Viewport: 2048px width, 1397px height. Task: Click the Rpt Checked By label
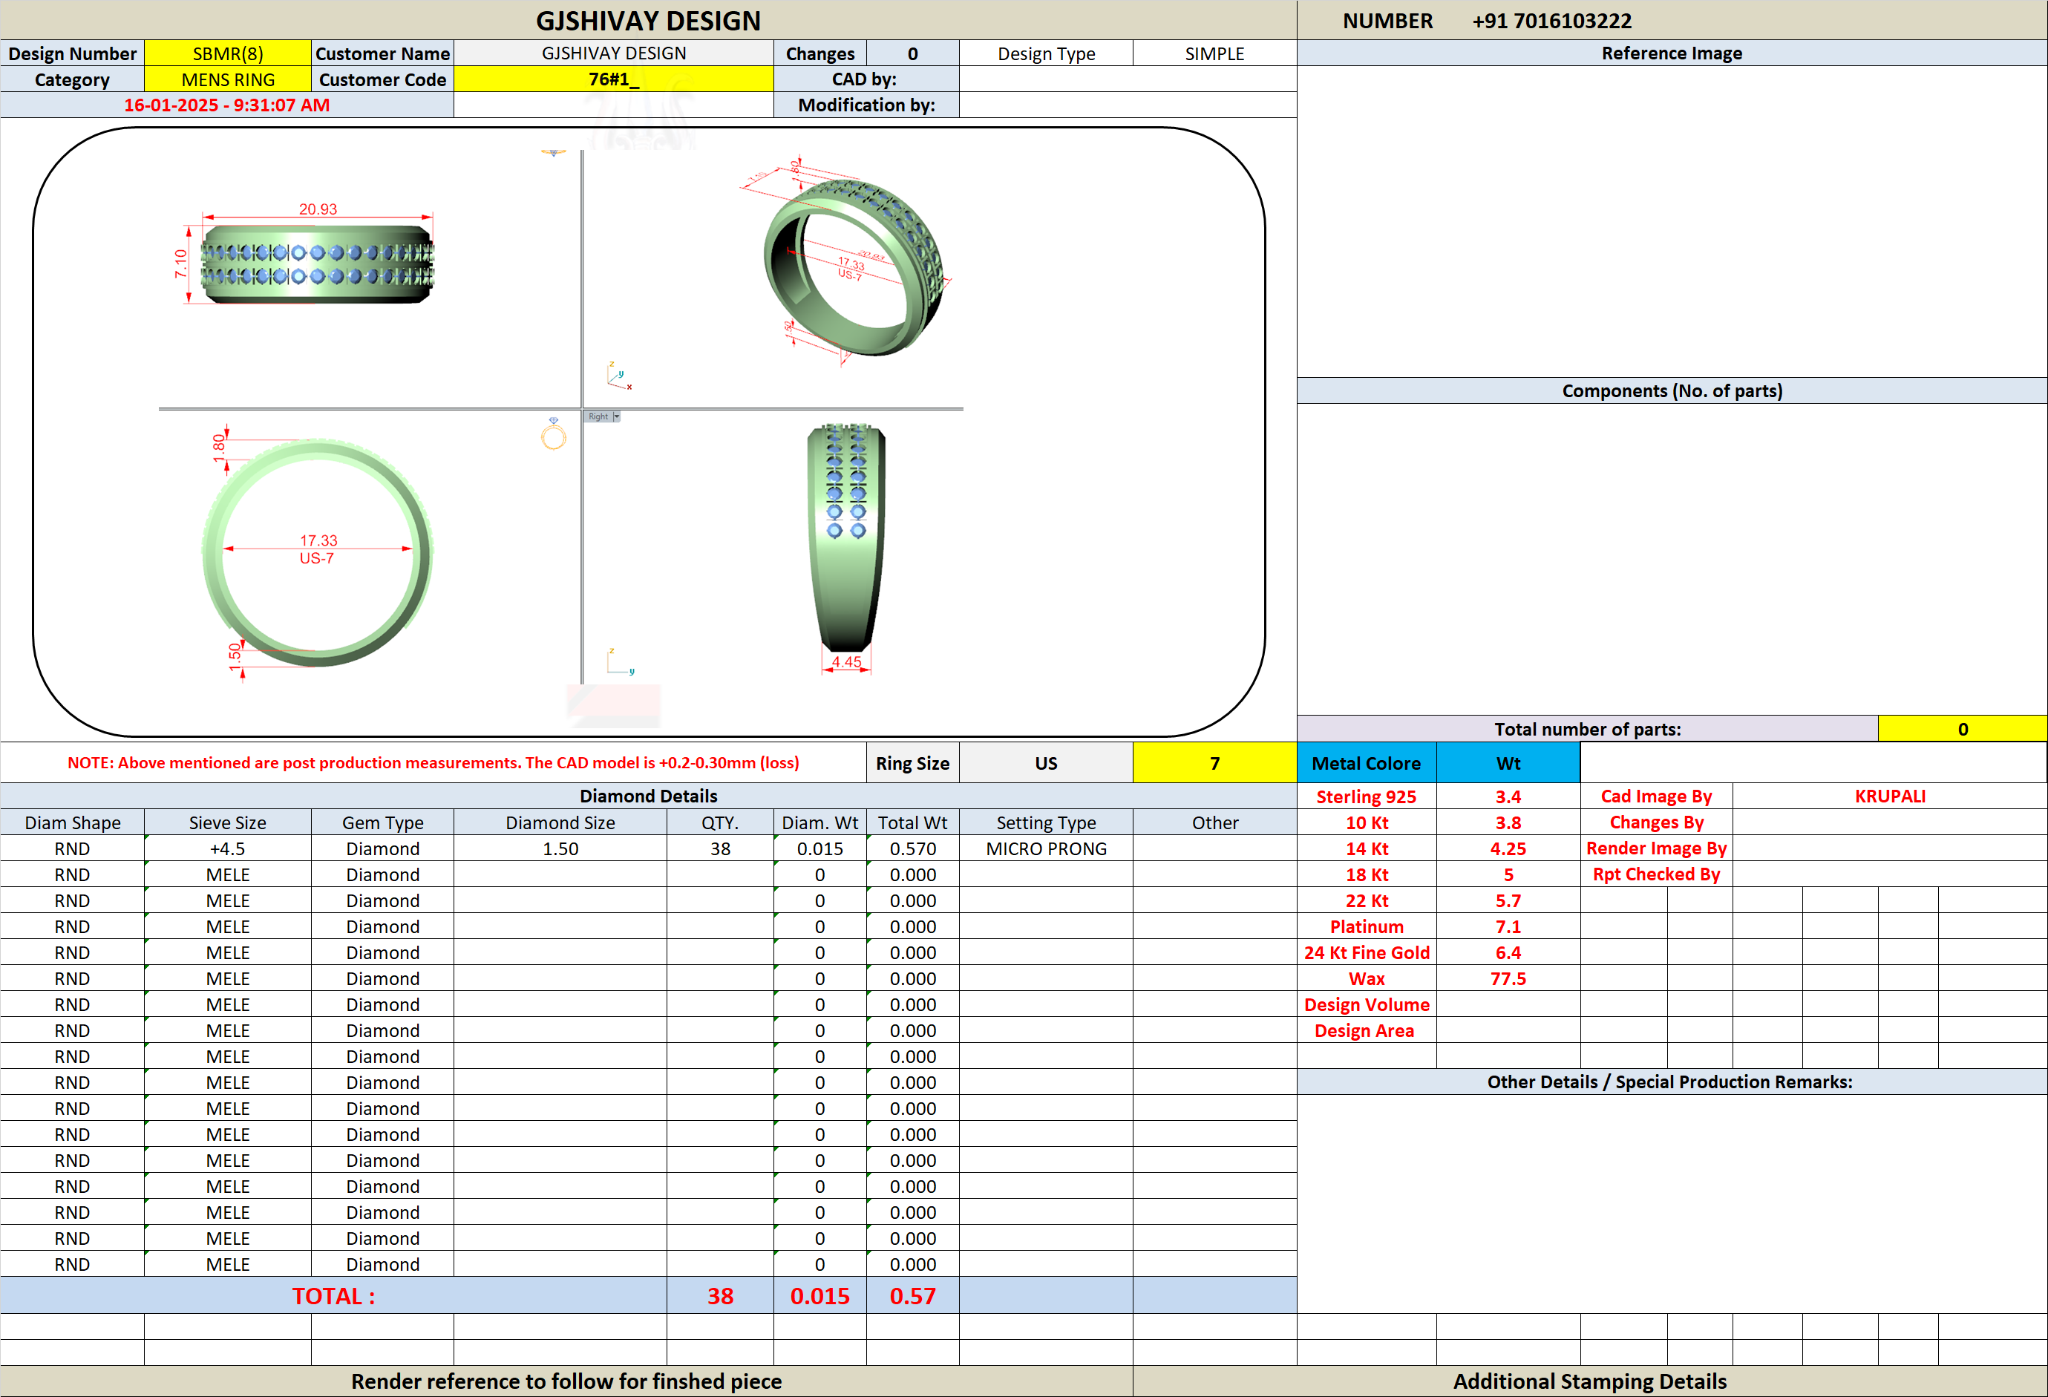[1656, 874]
